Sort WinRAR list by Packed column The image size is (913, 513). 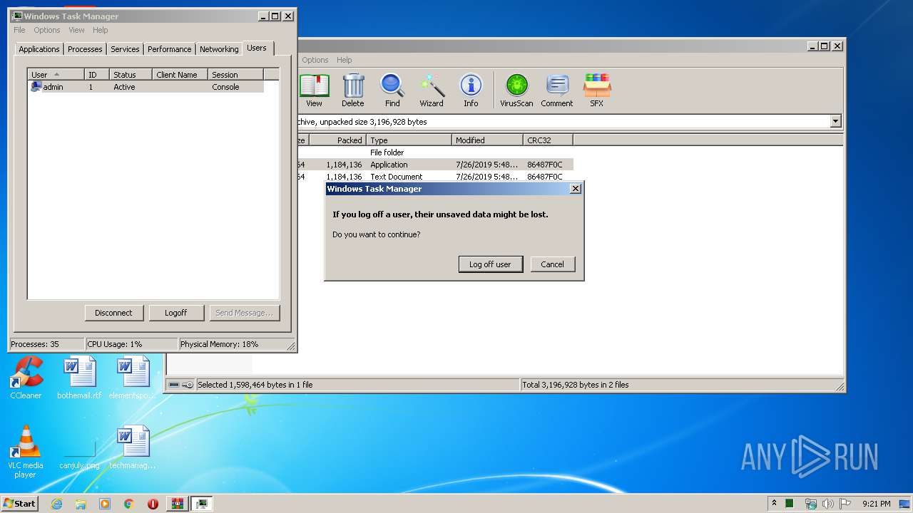click(337, 140)
